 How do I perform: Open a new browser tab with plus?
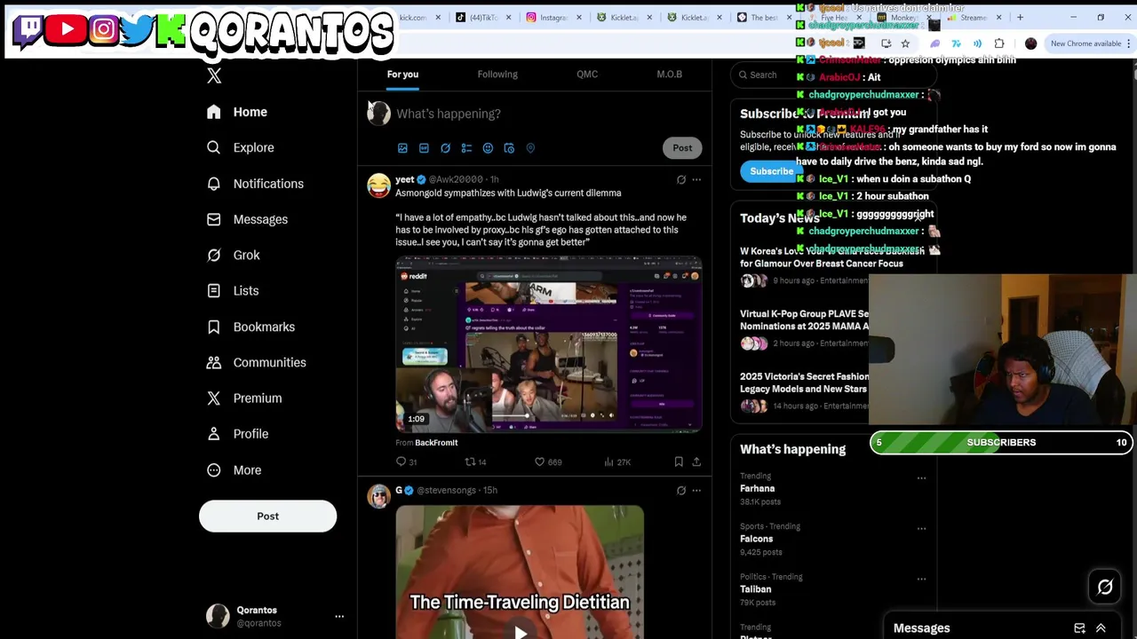tap(1020, 17)
